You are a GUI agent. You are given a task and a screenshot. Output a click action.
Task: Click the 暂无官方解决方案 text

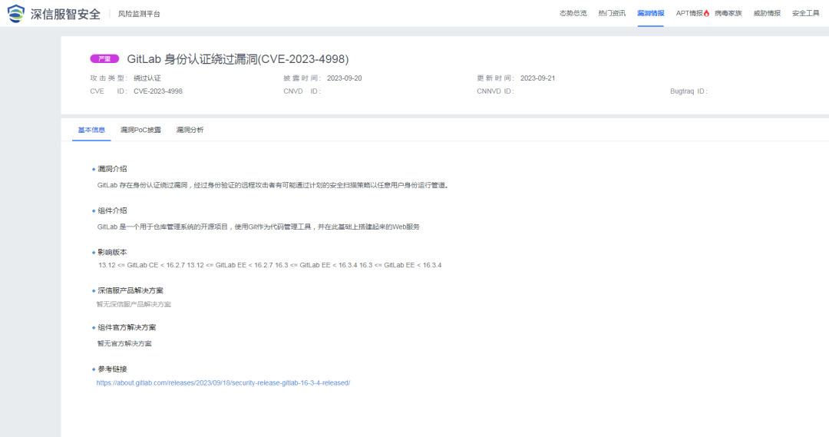[x=124, y=343]
